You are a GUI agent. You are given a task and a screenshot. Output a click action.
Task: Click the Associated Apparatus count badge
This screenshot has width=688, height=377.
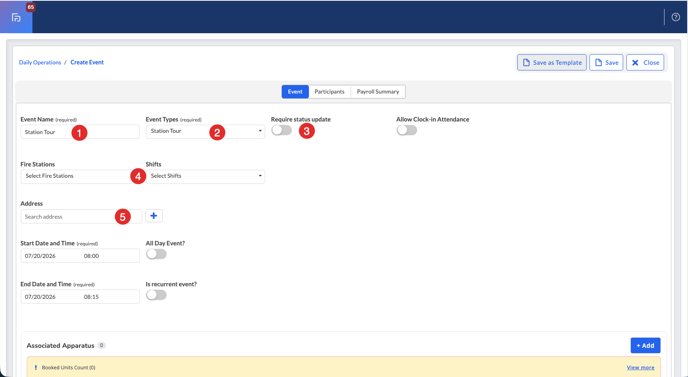pos(101,345)
